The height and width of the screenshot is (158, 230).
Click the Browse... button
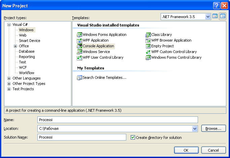click(x=213, y=128)
